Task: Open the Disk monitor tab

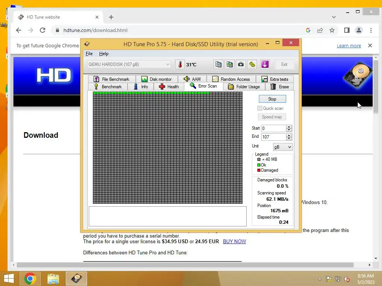Action: [157, 79]
